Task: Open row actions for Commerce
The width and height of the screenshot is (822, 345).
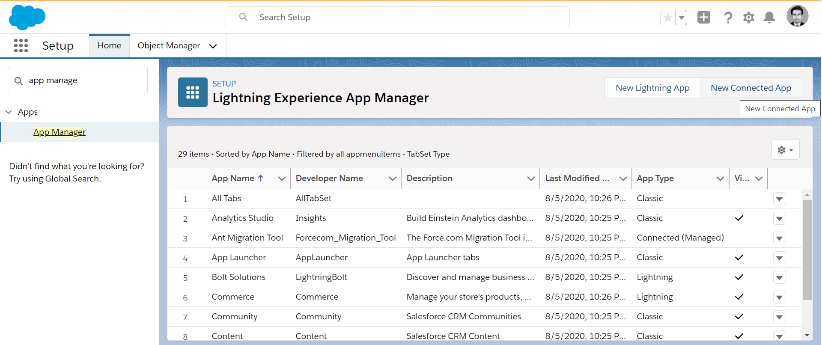Action: (x=779, y=297)
